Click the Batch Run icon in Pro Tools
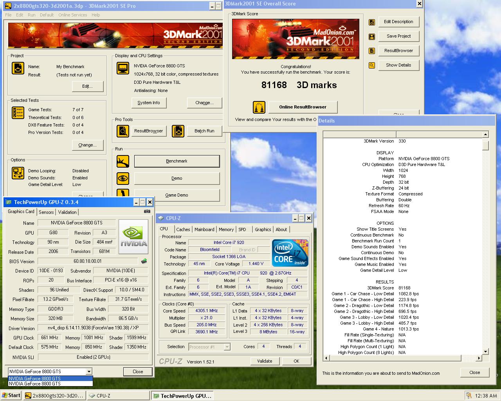This screenshot has height=401, width=501. (x=178, y=131)
